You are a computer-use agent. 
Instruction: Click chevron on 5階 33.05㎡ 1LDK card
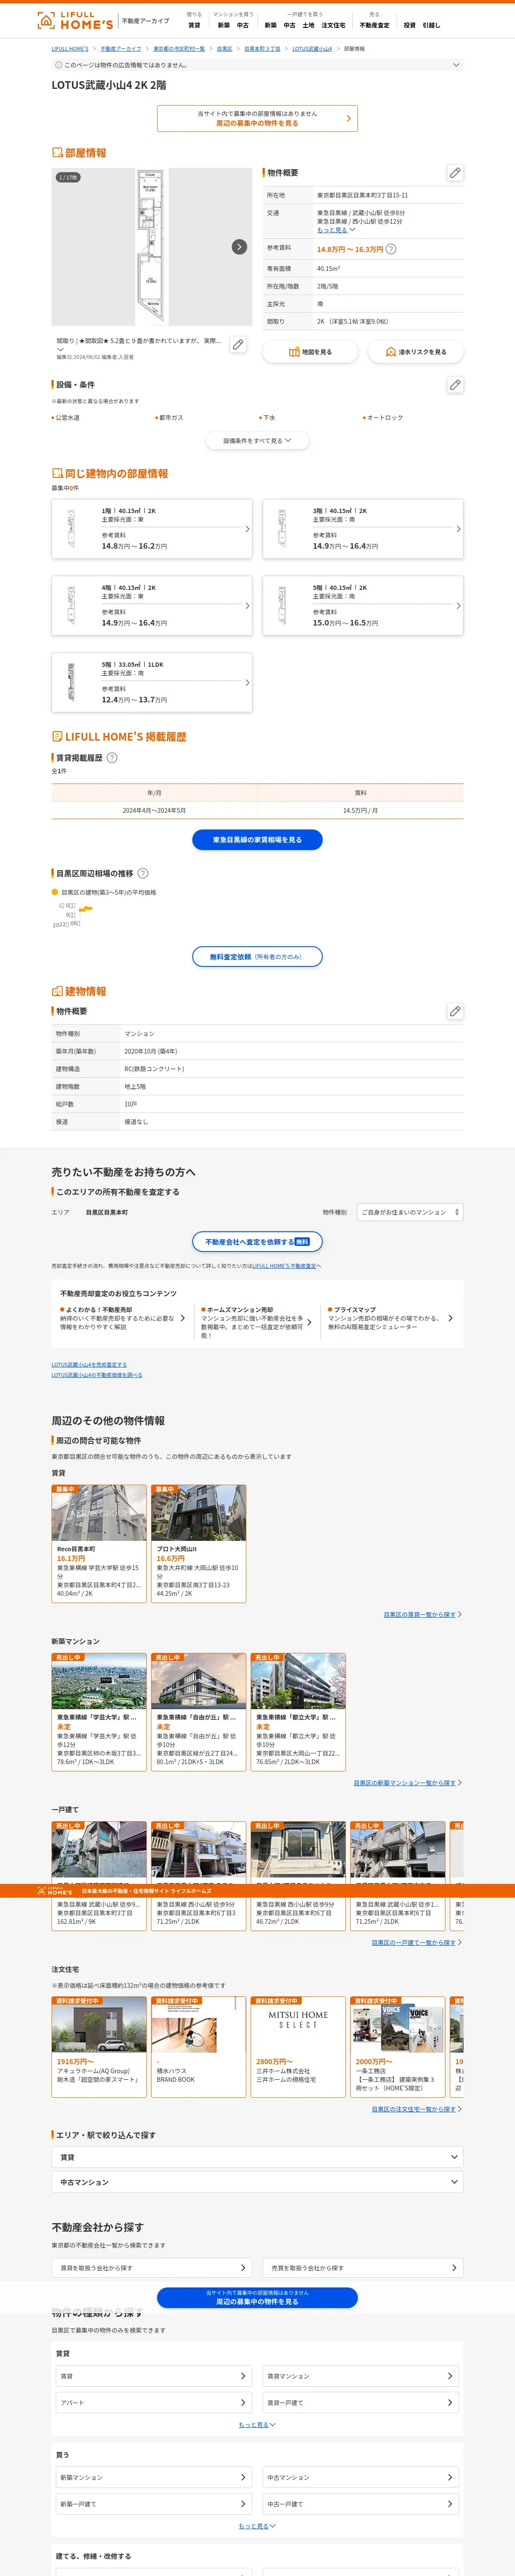pyautogui.click(x=247, y=683)
